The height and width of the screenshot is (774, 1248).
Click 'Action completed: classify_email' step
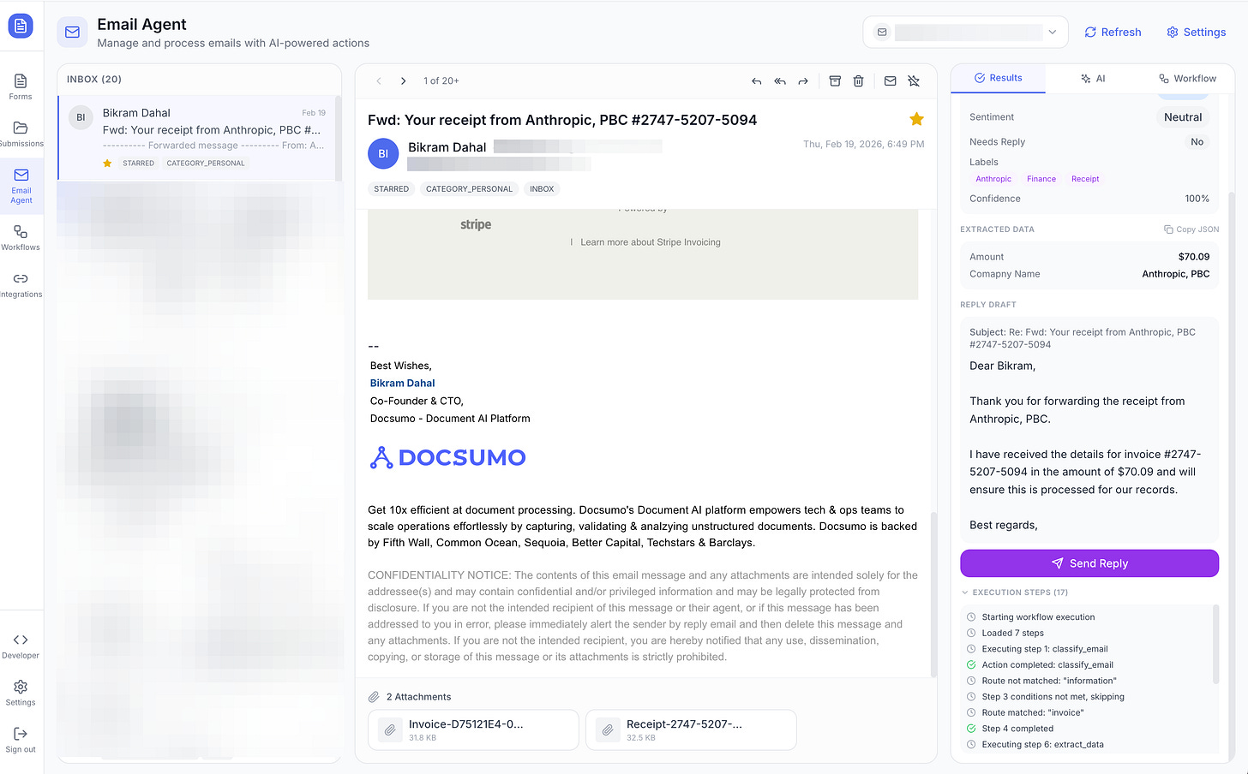point(1047,665)
